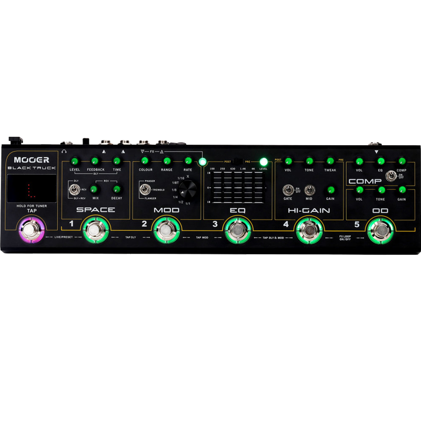Tap the purple TAP footswitch

[32, 230]
